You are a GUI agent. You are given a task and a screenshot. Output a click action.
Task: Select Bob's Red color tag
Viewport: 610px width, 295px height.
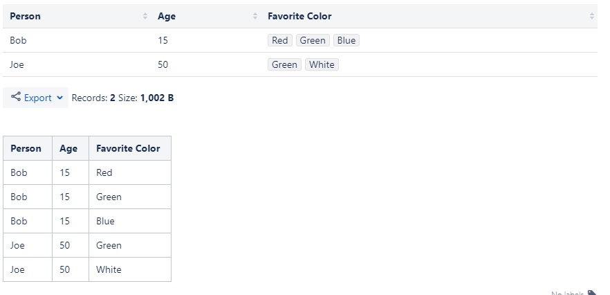(279, 40)
